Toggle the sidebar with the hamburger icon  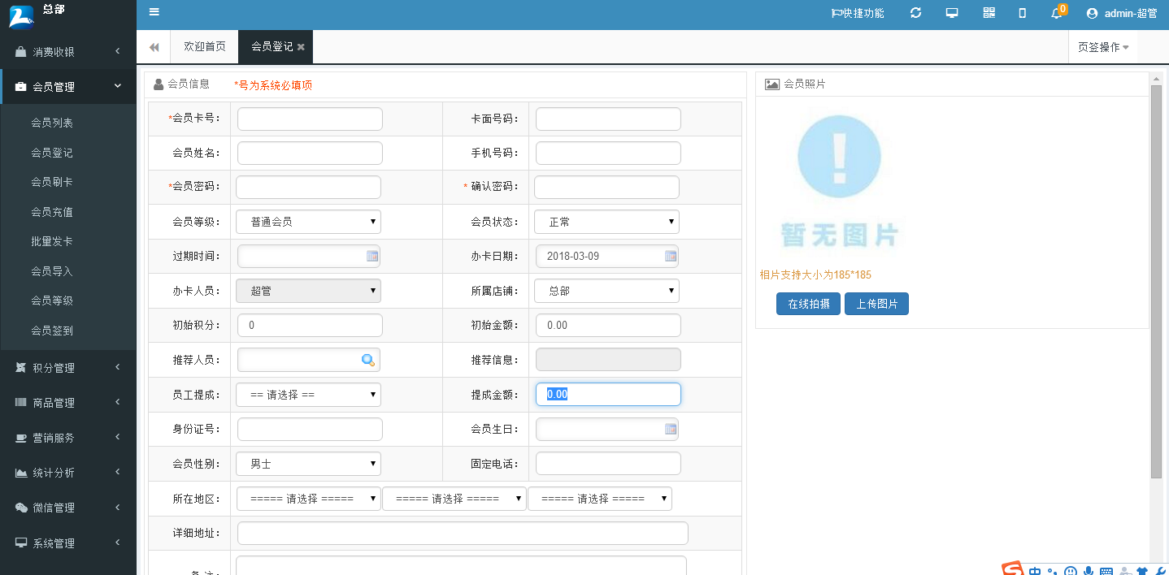point(154,12)
